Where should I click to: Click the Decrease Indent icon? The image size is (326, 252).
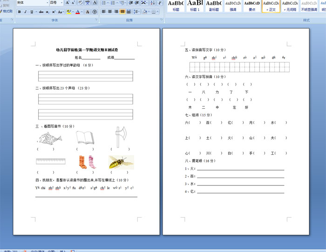pos(131,3)
